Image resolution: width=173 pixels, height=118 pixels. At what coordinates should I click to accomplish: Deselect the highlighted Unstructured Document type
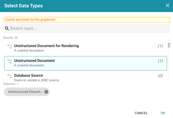pos(85,63)
